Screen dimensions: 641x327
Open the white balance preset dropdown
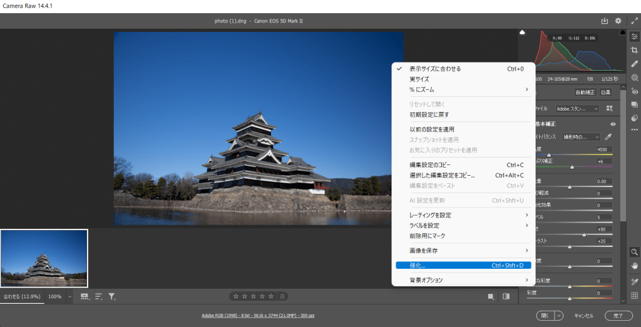tap(580, 136)
